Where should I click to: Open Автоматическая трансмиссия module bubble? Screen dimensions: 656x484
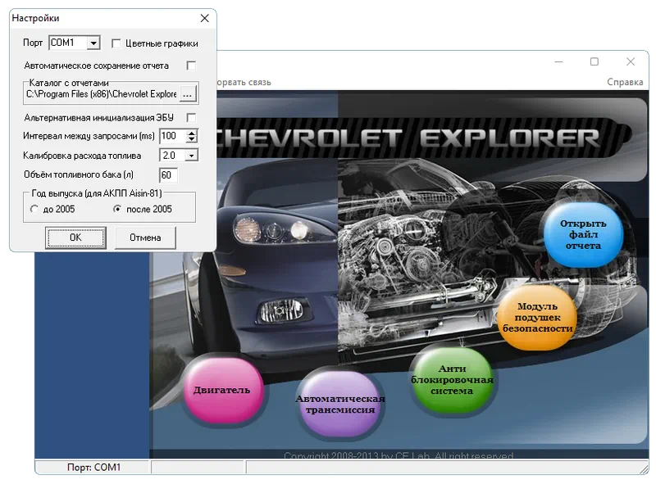click(x=339, y=405)
